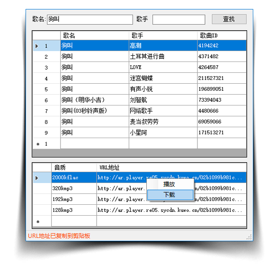276x271 pixels.
Task: Select row header number 2
Action: (46, 57)
